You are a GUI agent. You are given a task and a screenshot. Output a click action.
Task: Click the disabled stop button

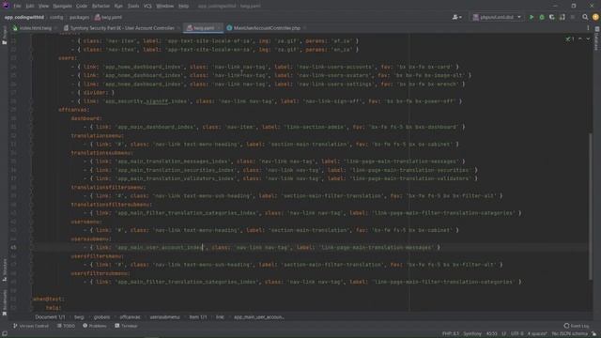pos(572,17)
